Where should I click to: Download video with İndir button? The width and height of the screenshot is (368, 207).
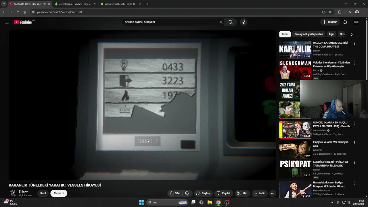[x=259, y=193]
